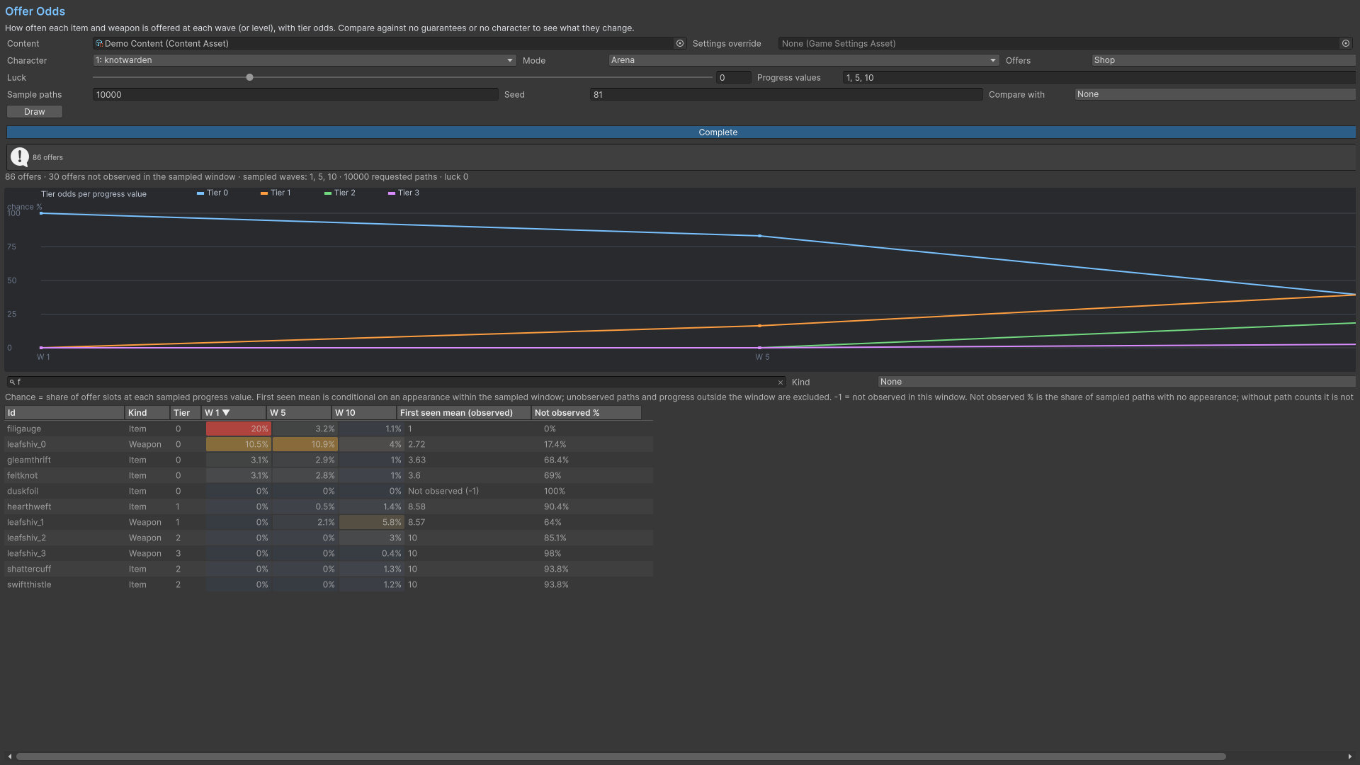
Task: Select the feltknot row
Action: pyautogui.click(x=329, y=475)
